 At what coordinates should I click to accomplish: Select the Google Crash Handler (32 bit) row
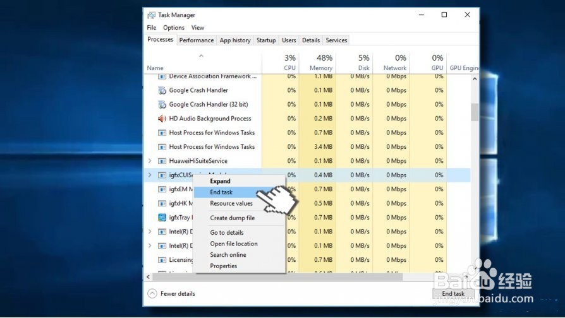307,104
